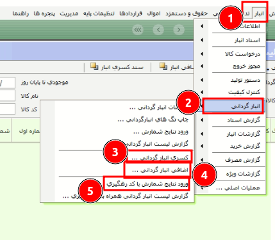Viewport: 275px width, 240px height.
Task: Expand the اطلاعات submenu arrow
Action: (x=202, y=26)
